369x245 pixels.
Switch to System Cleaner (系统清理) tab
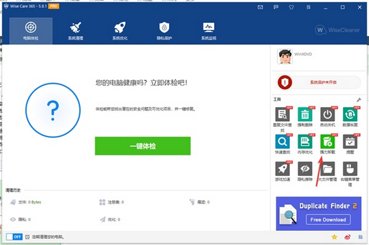tap(76, 31)
